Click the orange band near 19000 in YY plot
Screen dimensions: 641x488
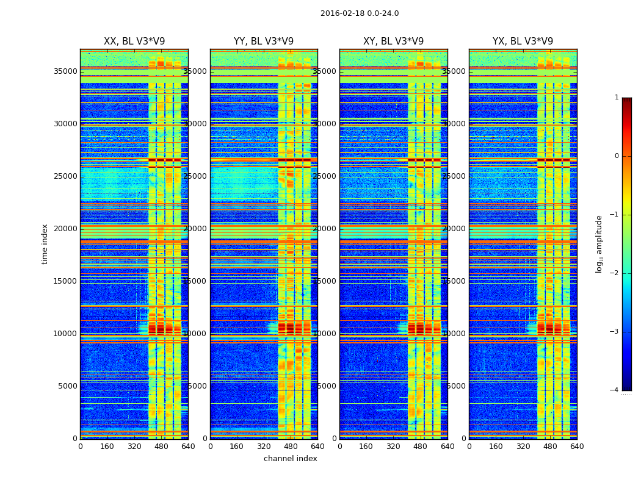(264, 242)
